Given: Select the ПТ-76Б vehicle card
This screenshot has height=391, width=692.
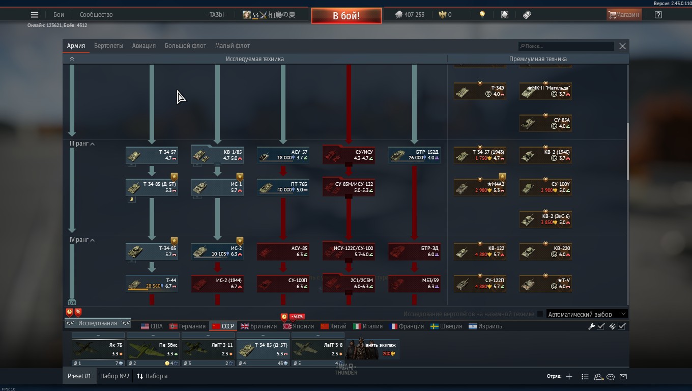Looking at the screenshot, I should point(283,187).
